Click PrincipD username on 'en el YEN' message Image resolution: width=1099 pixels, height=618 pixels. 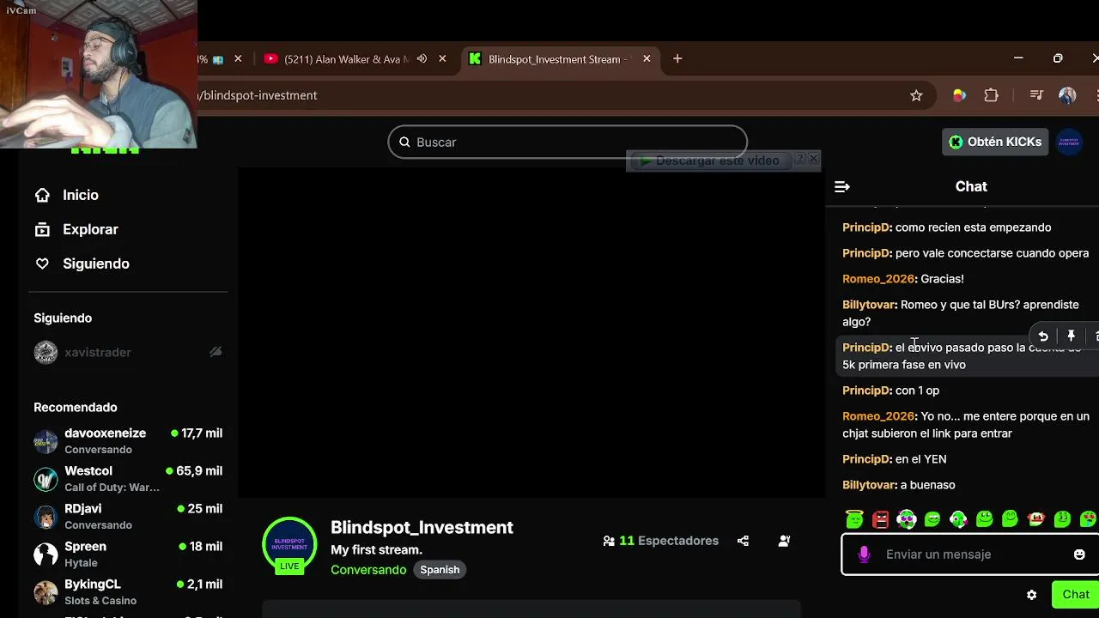[x=867, y=459]
